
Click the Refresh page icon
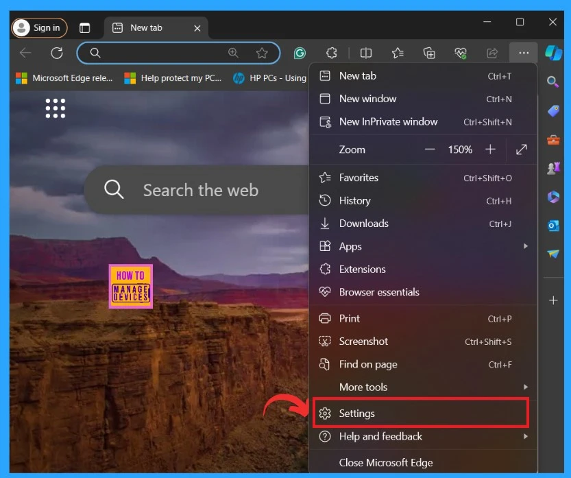(57, 53)
